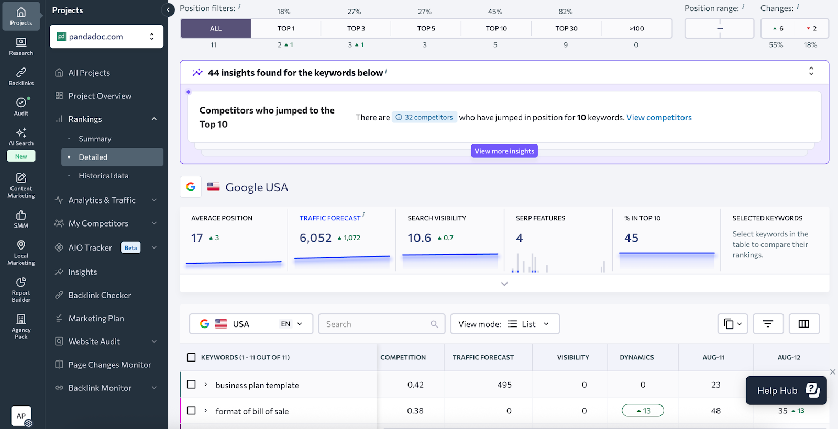Open the Projects icon in left rail
The width and height of the screenshot is (838, 429).
coord(21,16)
